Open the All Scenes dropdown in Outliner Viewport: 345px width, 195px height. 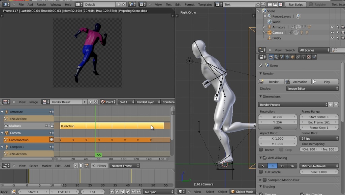coord(313,50)
